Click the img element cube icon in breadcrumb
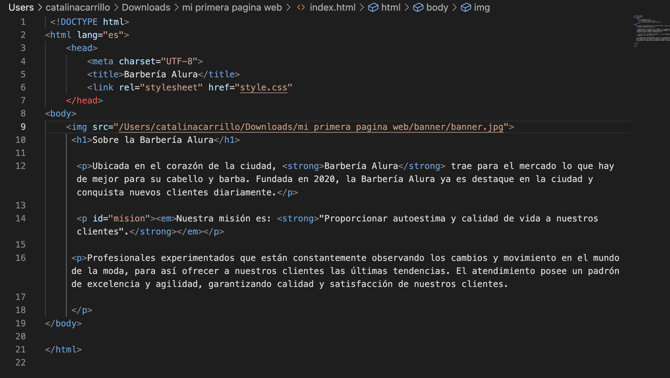The image size is (670, 378). (x=466, y=7)
